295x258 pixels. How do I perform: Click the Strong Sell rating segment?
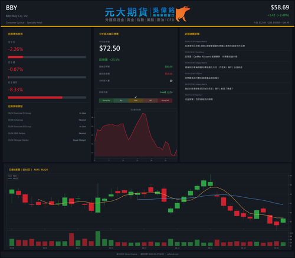pos(165,101)
